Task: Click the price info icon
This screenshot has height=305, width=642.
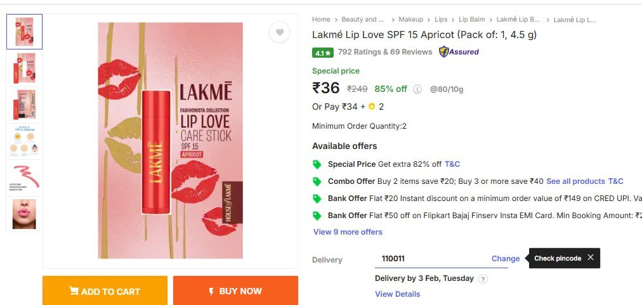Action: click(x=417, y=89)
